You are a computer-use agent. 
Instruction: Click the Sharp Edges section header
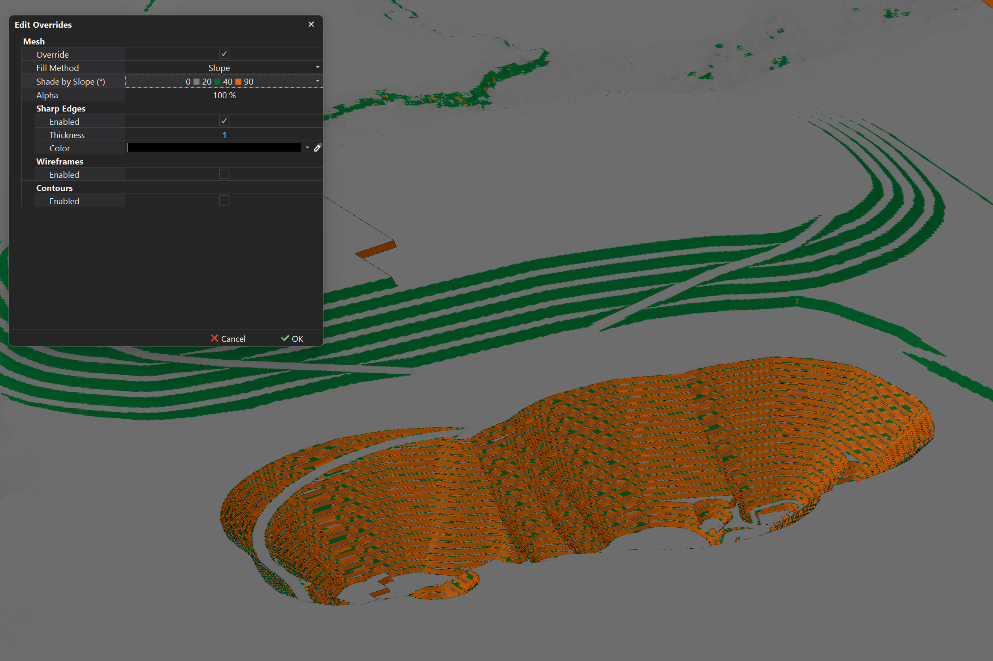tap(61, 108)
